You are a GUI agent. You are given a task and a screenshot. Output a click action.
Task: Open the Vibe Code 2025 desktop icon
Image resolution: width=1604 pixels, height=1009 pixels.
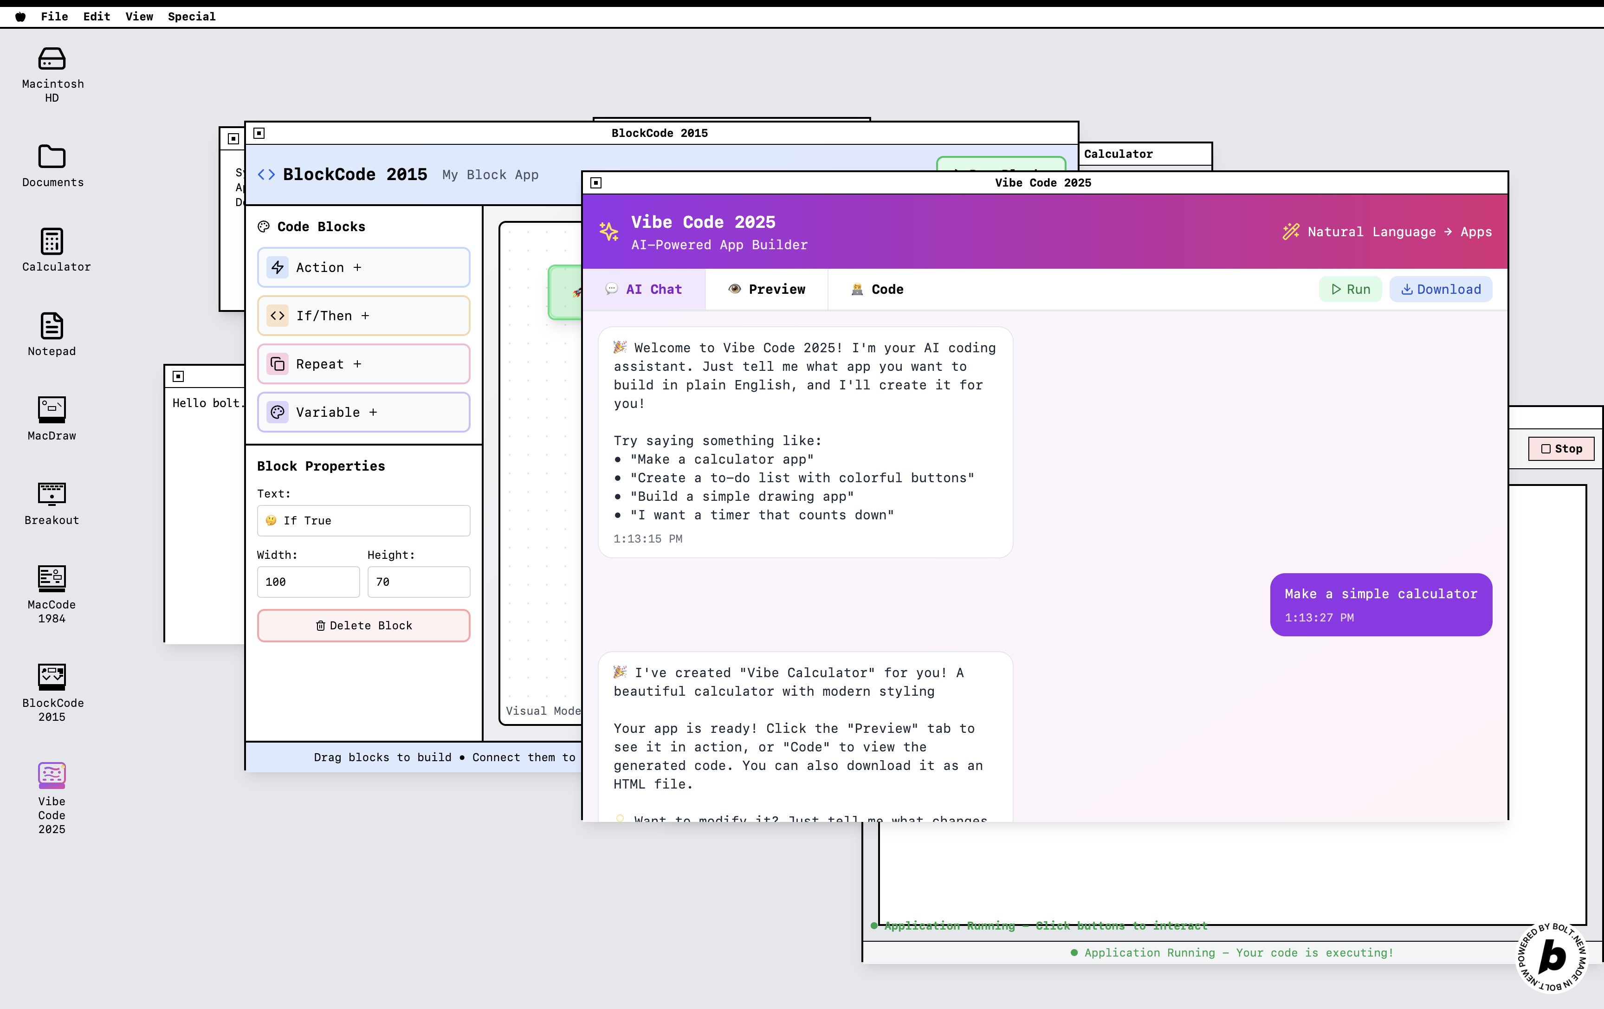pos(52,776)
